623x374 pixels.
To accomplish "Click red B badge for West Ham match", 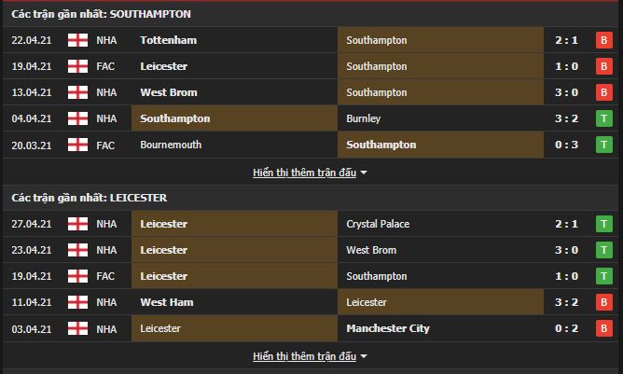I will click(x=603, y=302).
